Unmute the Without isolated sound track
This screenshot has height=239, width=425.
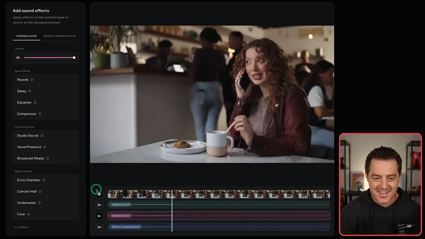pos(99,227)
